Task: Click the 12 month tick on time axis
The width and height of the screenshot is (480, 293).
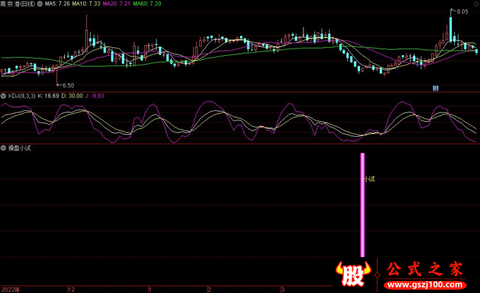Action: pyautogui.click(x=71, y=289)
